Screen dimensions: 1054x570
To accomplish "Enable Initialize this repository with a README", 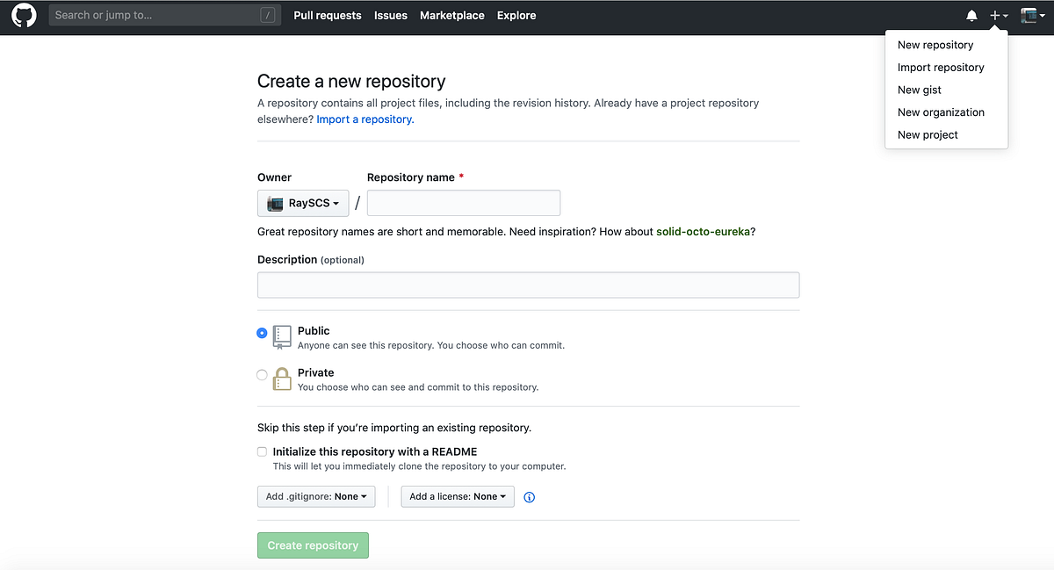I will click(x=262, y=451).
